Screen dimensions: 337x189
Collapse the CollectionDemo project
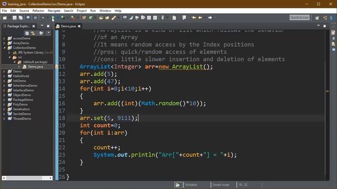(x=4, y=48)
